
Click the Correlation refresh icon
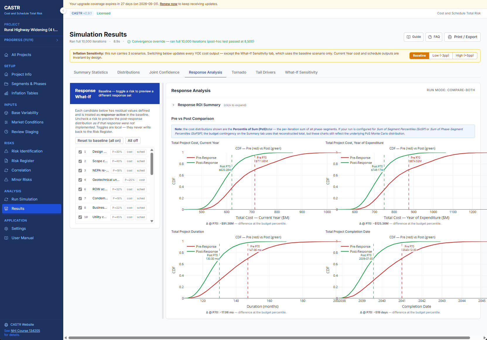(6, 170)
